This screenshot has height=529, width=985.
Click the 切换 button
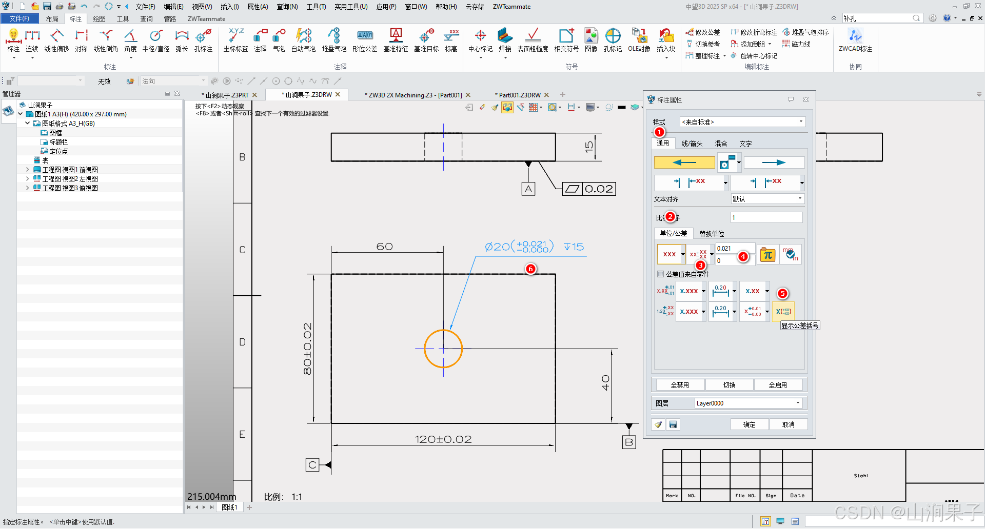[x=729, y=385]
